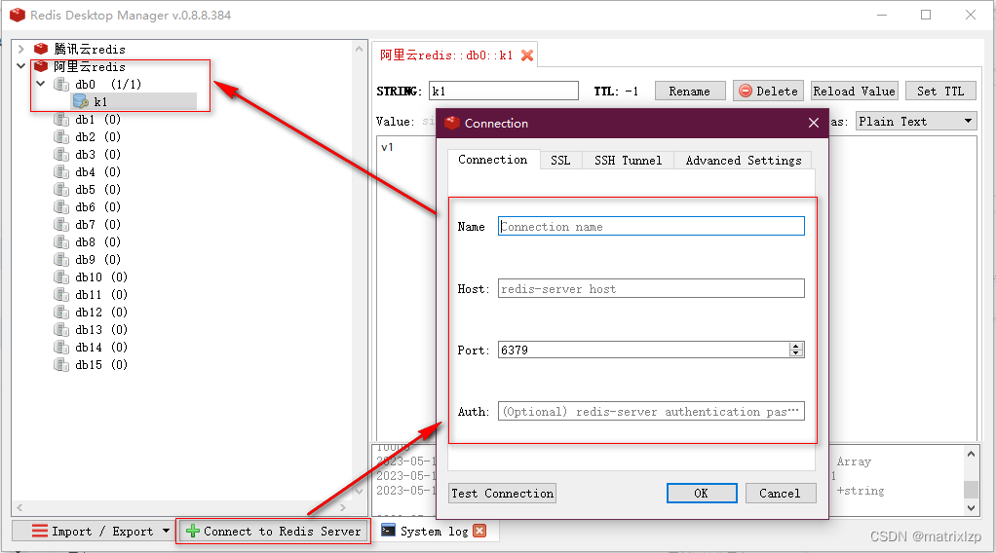This screenshot has height=553, width=996.
Task: Click the db7 database icon
Action: 61,225
